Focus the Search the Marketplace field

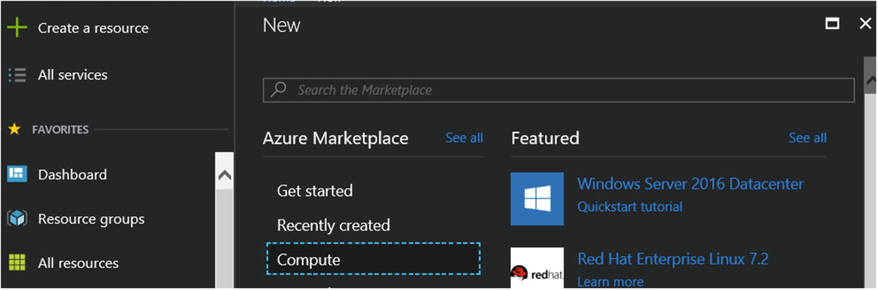tap(567, 90)
